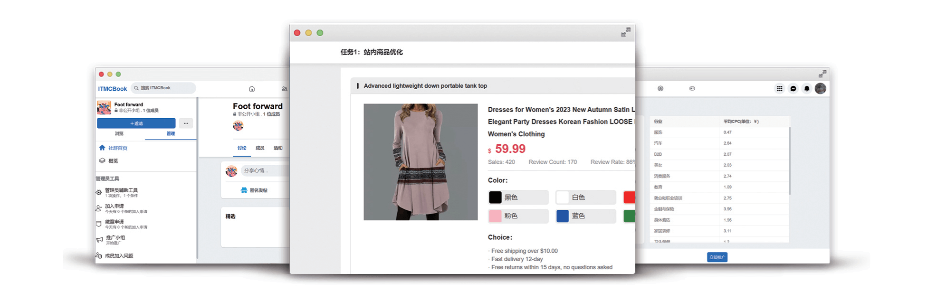The width and height of the screenshot is (927, 301).
Task: Select the red color swatch option
Action: pos(629,198)
